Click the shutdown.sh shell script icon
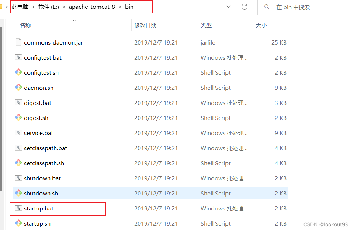 point(18,193)
